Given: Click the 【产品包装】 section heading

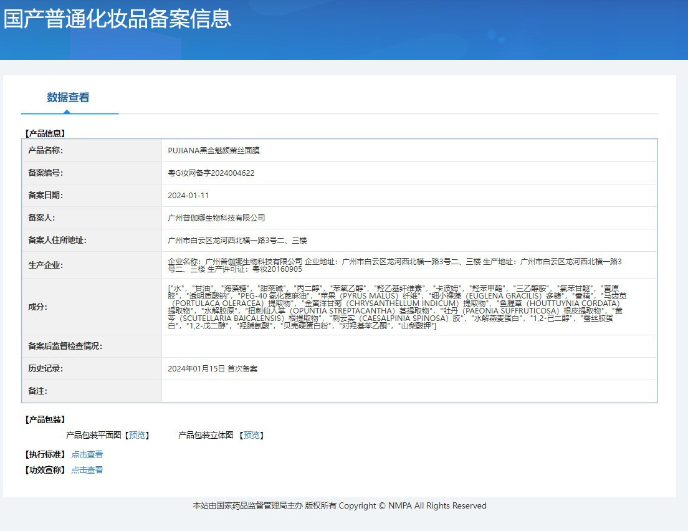Looking at the screenshot, I should (45, 419).
